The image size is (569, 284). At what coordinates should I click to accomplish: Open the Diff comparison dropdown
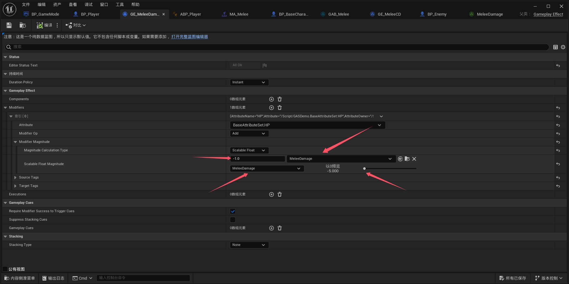click(76, 25)
